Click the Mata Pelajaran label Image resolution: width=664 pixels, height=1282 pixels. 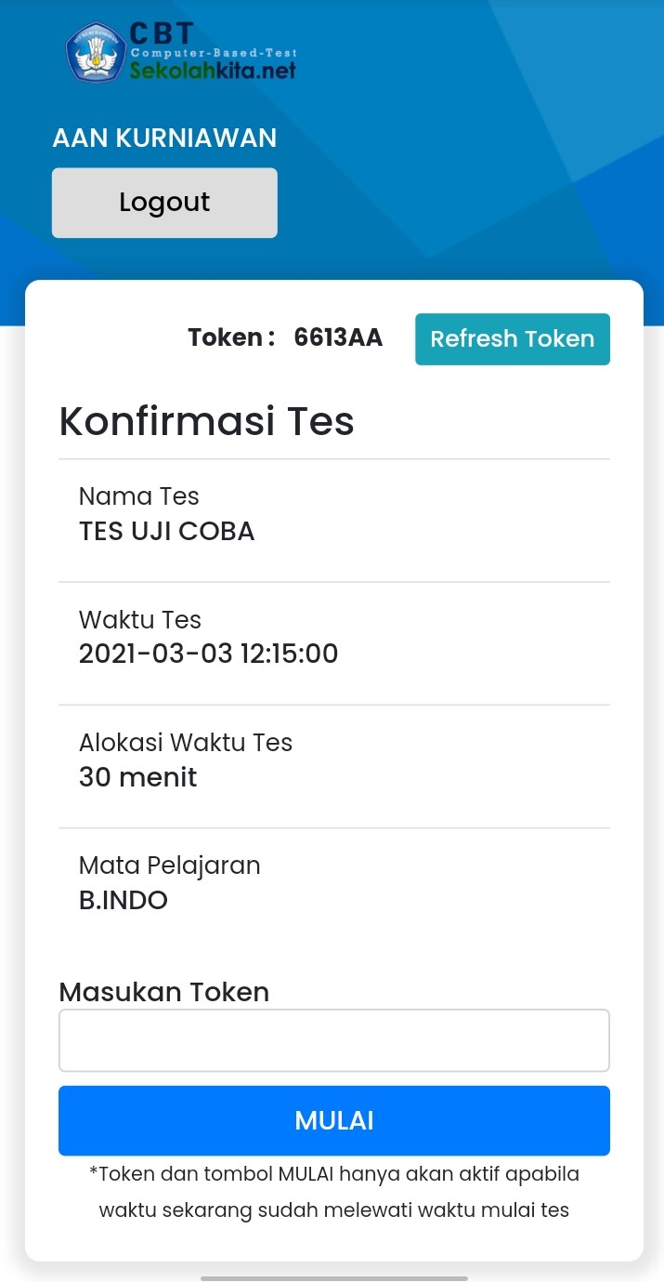tap(169, 866)
